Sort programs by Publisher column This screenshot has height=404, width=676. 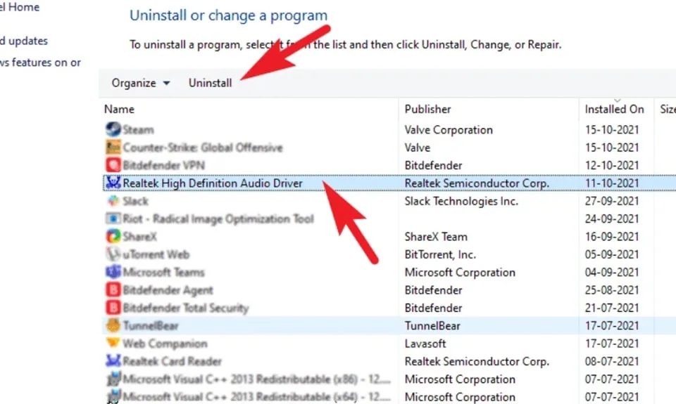(427, 109)
